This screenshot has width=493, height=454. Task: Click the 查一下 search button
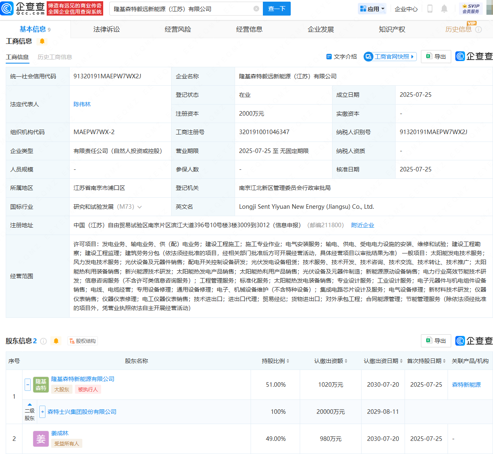pos(276,9)
